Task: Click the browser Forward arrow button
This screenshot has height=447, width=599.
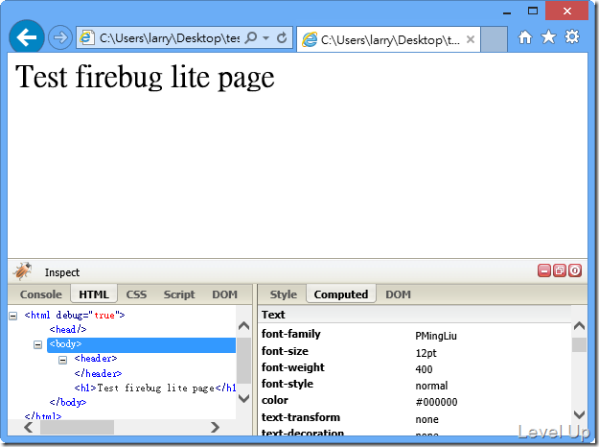Action: 60,37
